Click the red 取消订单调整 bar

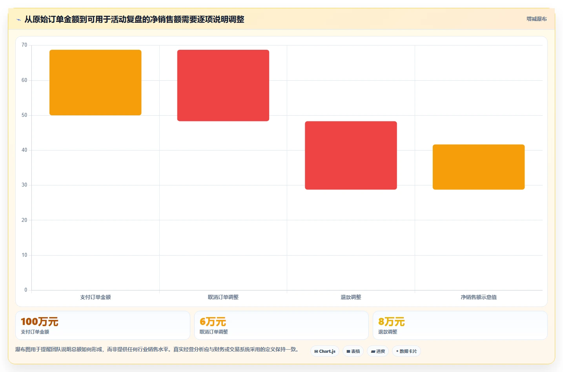coord(223,85)
